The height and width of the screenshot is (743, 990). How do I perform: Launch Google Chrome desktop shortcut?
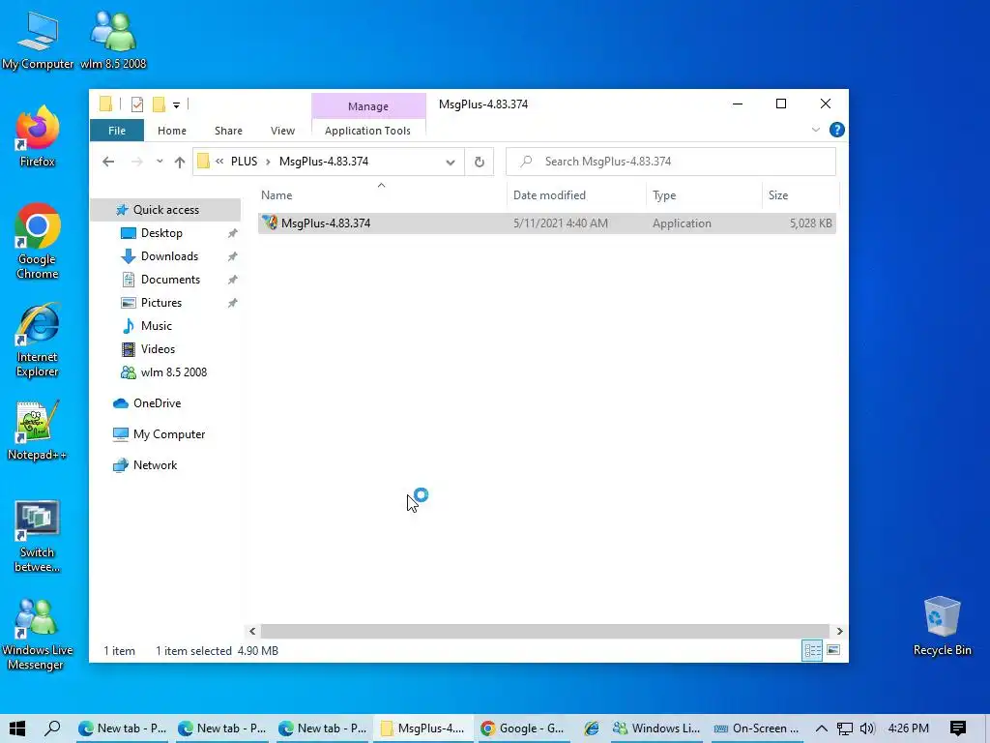pos(38,241)
